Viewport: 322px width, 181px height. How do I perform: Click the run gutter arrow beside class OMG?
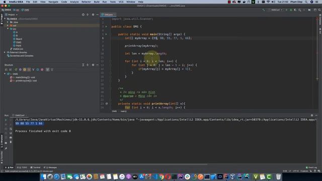[106, 27]
